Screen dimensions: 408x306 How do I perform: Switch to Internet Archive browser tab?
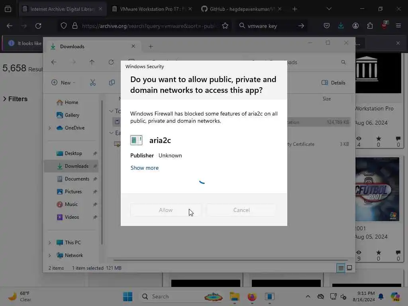(62, 9)
